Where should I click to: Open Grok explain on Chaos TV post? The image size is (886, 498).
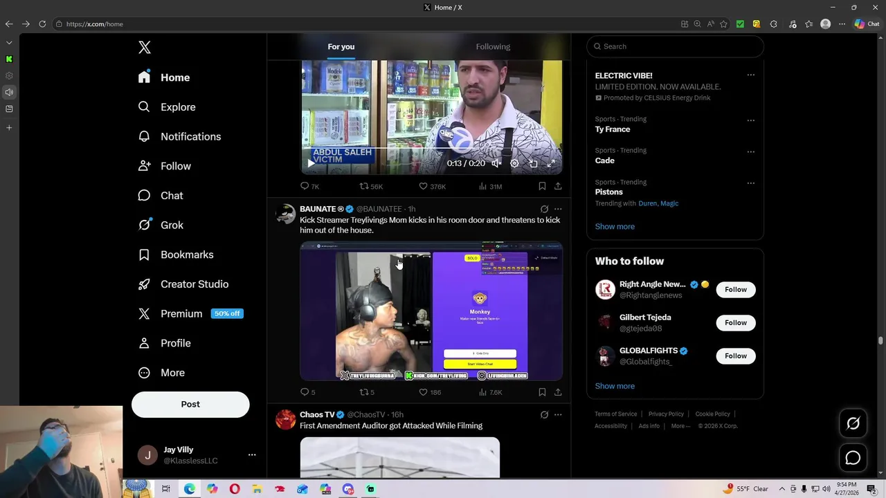point(544,415)
